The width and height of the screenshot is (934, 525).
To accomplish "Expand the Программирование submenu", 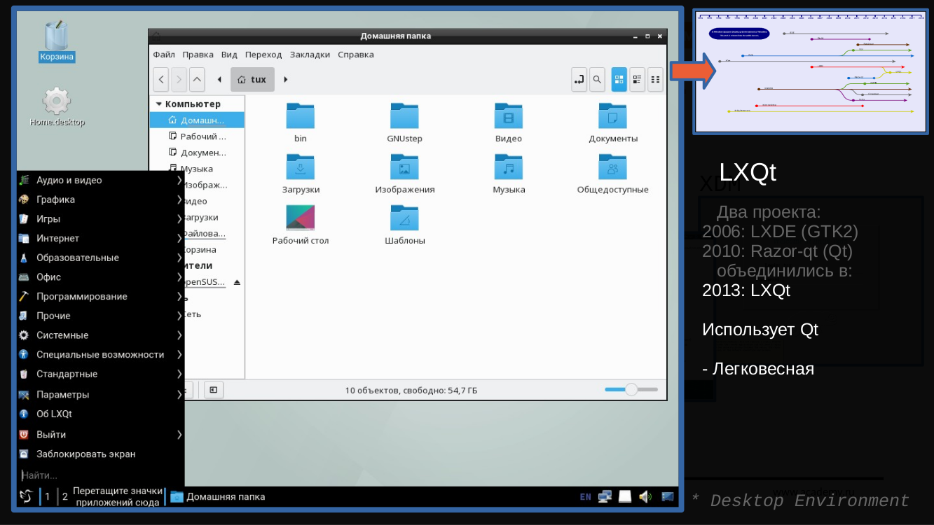I will coord(100,296).
